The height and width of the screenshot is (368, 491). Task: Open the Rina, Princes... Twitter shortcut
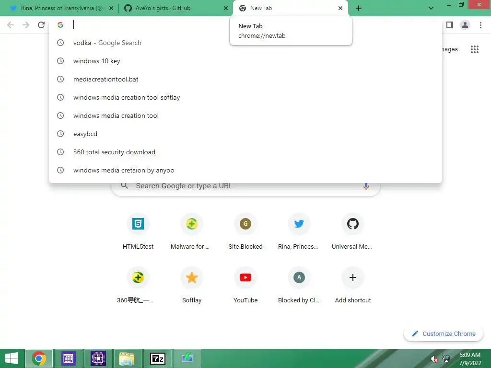[x=299, y=232]
